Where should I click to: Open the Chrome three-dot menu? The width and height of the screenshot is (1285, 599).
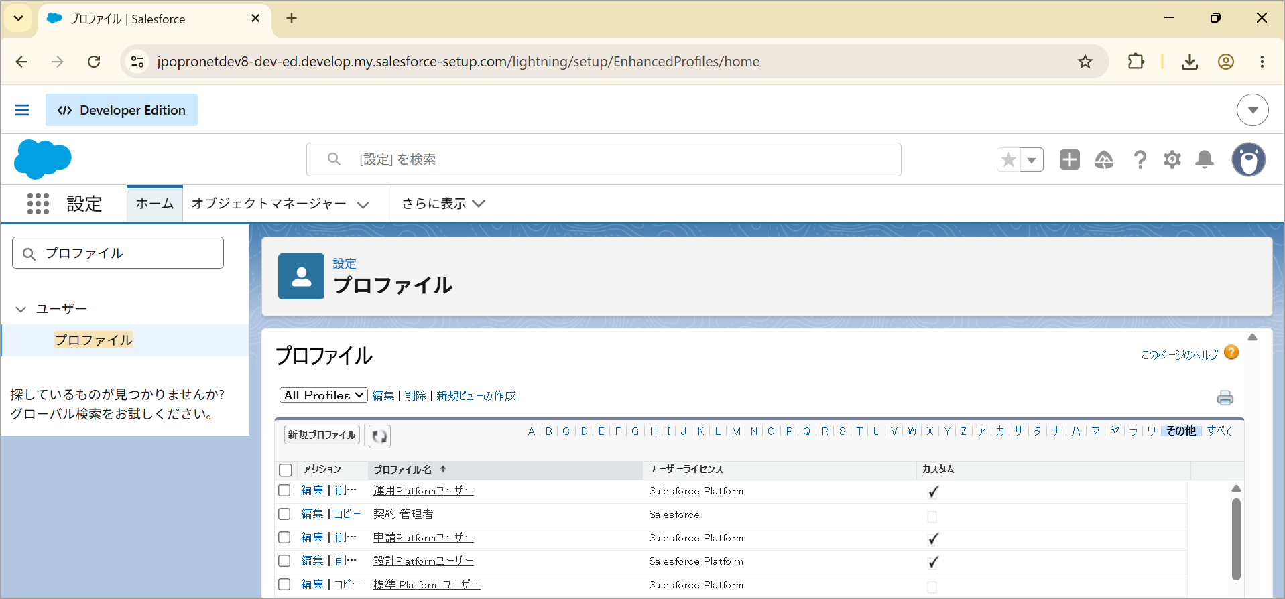1262,62
